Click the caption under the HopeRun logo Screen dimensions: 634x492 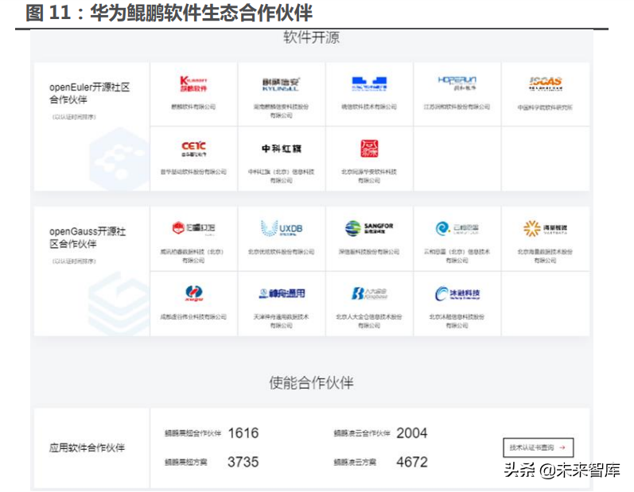pos(457,107)
